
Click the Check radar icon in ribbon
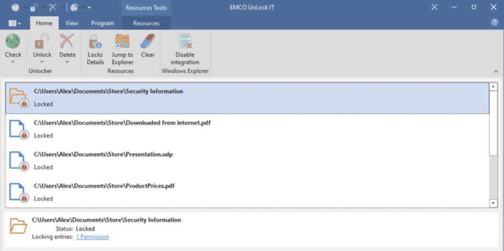tap(13, 42)
